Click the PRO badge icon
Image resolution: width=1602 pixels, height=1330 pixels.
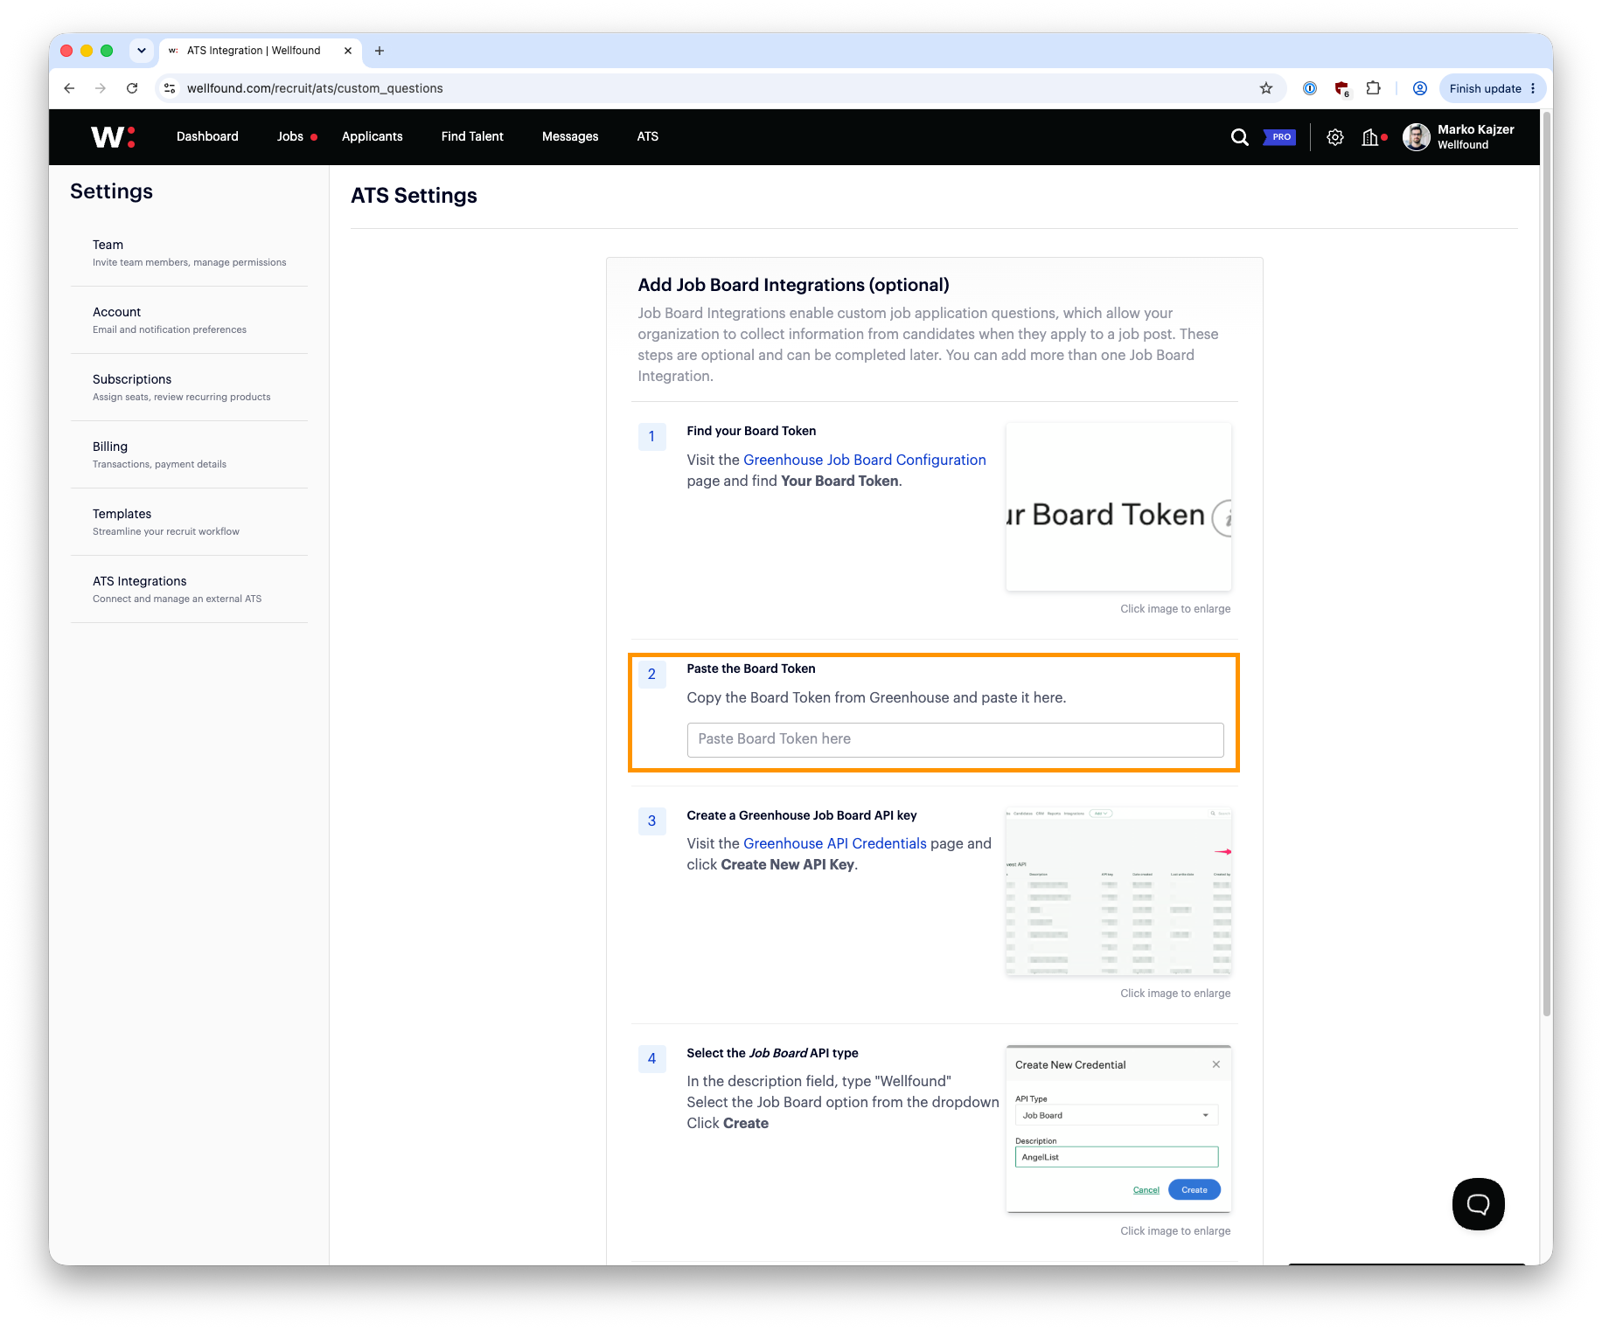(1279, 137)
